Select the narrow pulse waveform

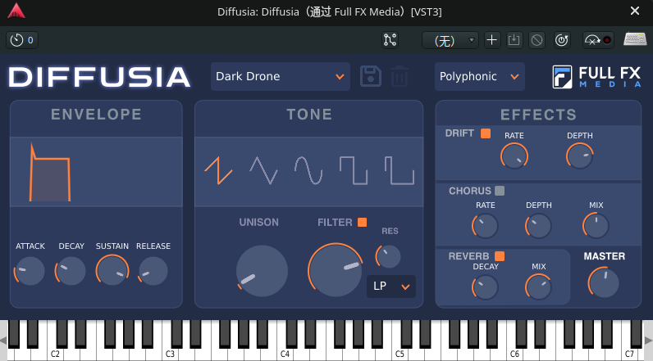(399, 170)
